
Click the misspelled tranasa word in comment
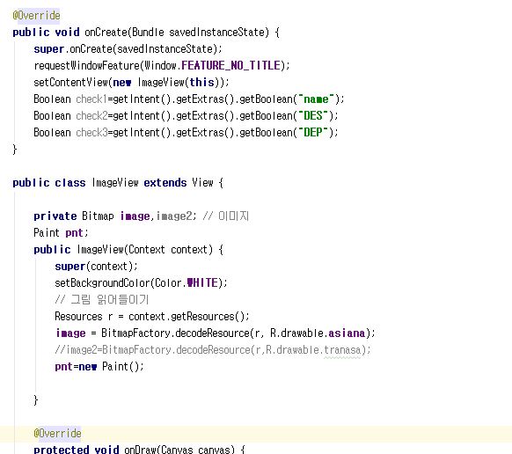coord(342,350)
